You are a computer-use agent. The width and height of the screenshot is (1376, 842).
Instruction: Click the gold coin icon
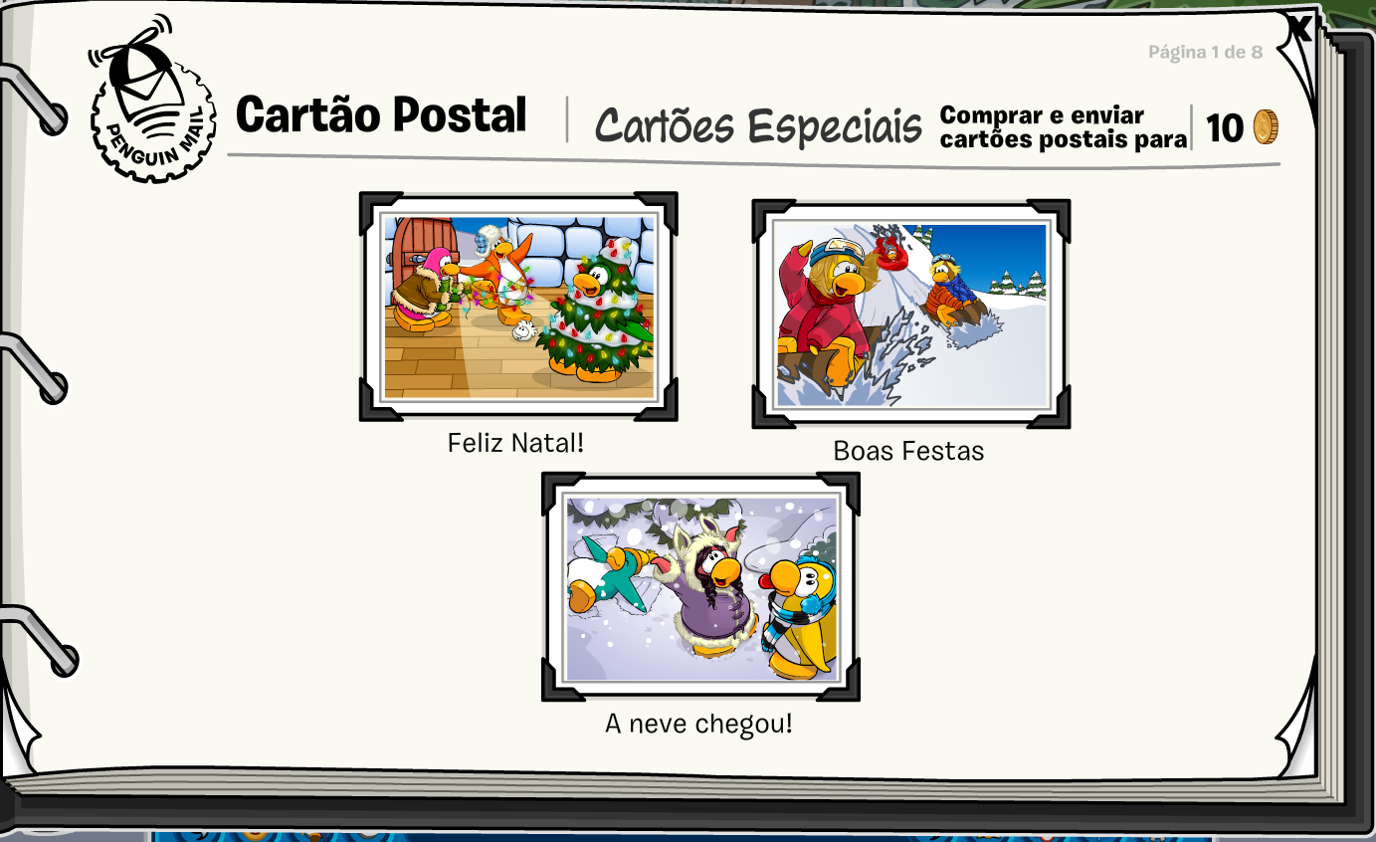1265,127
